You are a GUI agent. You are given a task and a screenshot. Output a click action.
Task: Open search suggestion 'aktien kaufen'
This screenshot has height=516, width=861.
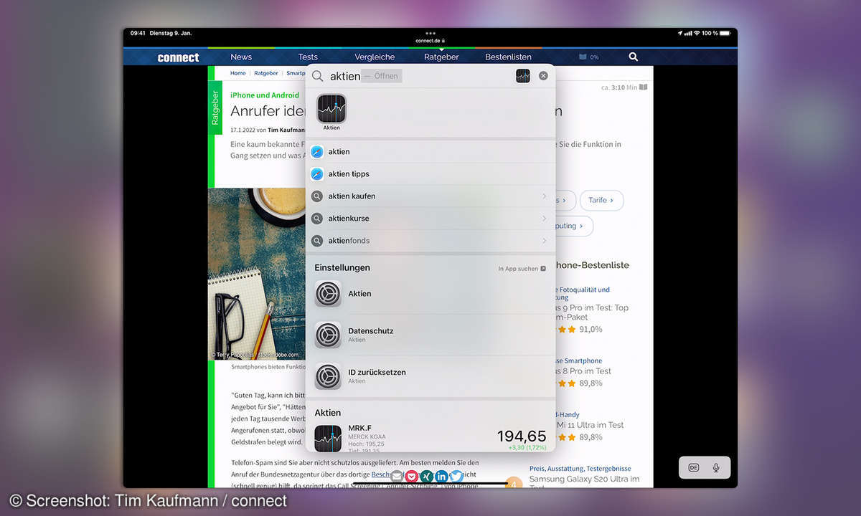pyautogui.click(x=430, y=196)
